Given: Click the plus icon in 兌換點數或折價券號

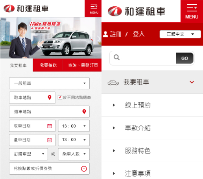Looking at the screenshot, I should (x=84, y=169).
